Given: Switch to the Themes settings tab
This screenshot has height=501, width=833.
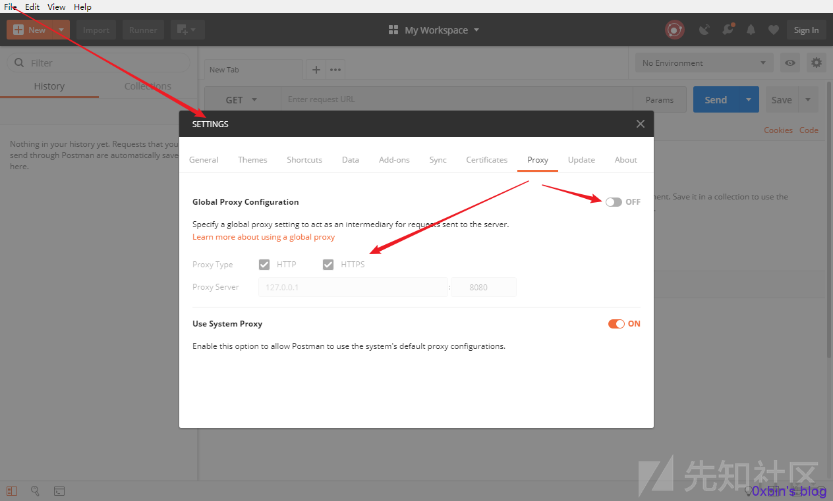Looking at the screenshot, I should [252, 160].
